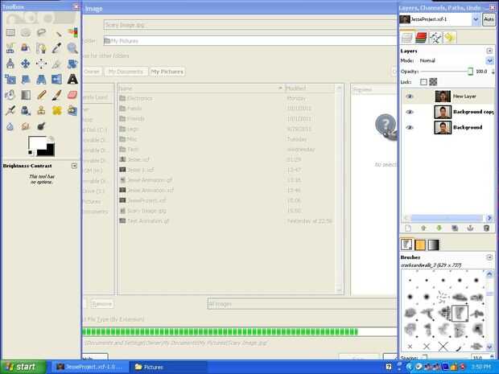
Task: Lower the selected layer
Action: click(x=439, y=228)
